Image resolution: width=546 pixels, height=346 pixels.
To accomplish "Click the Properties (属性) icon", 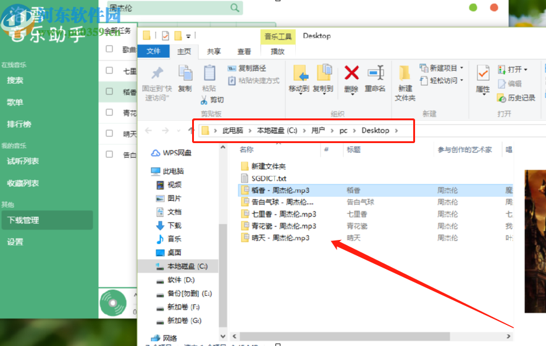I will 483,73.
